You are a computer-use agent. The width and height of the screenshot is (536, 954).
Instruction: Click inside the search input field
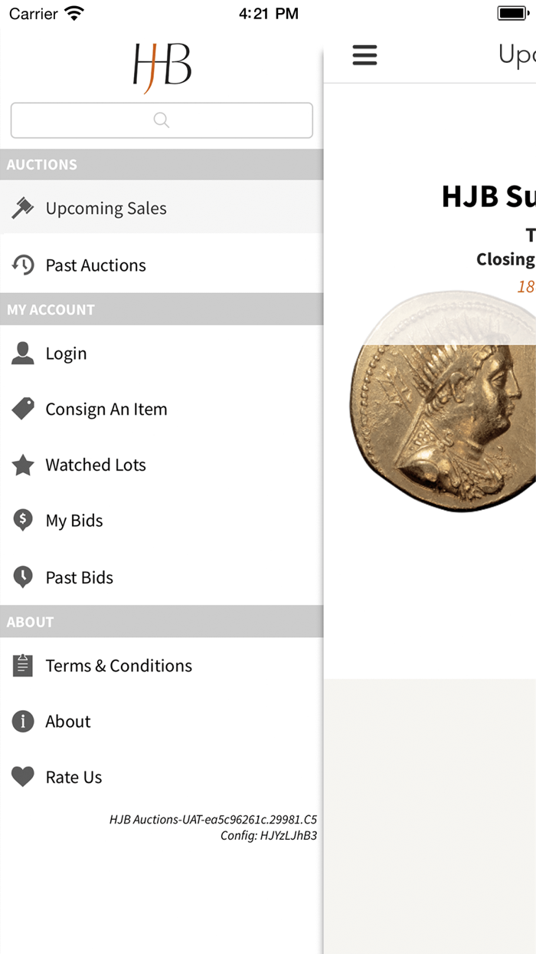pos(161,120)
